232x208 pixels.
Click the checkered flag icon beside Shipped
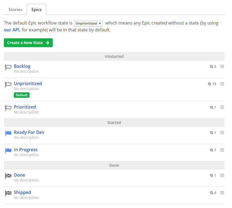[x=8, y=193]
